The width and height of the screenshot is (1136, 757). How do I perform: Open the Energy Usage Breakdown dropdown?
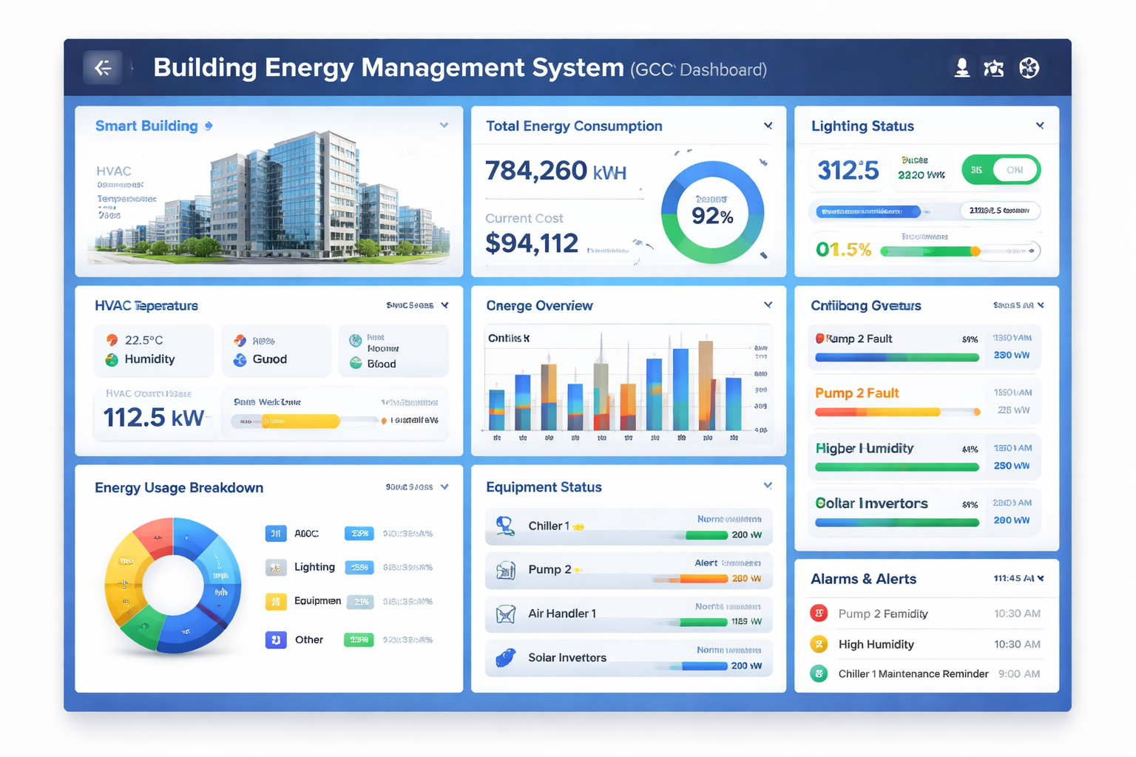pyautogui.click(x=444, y=486)
